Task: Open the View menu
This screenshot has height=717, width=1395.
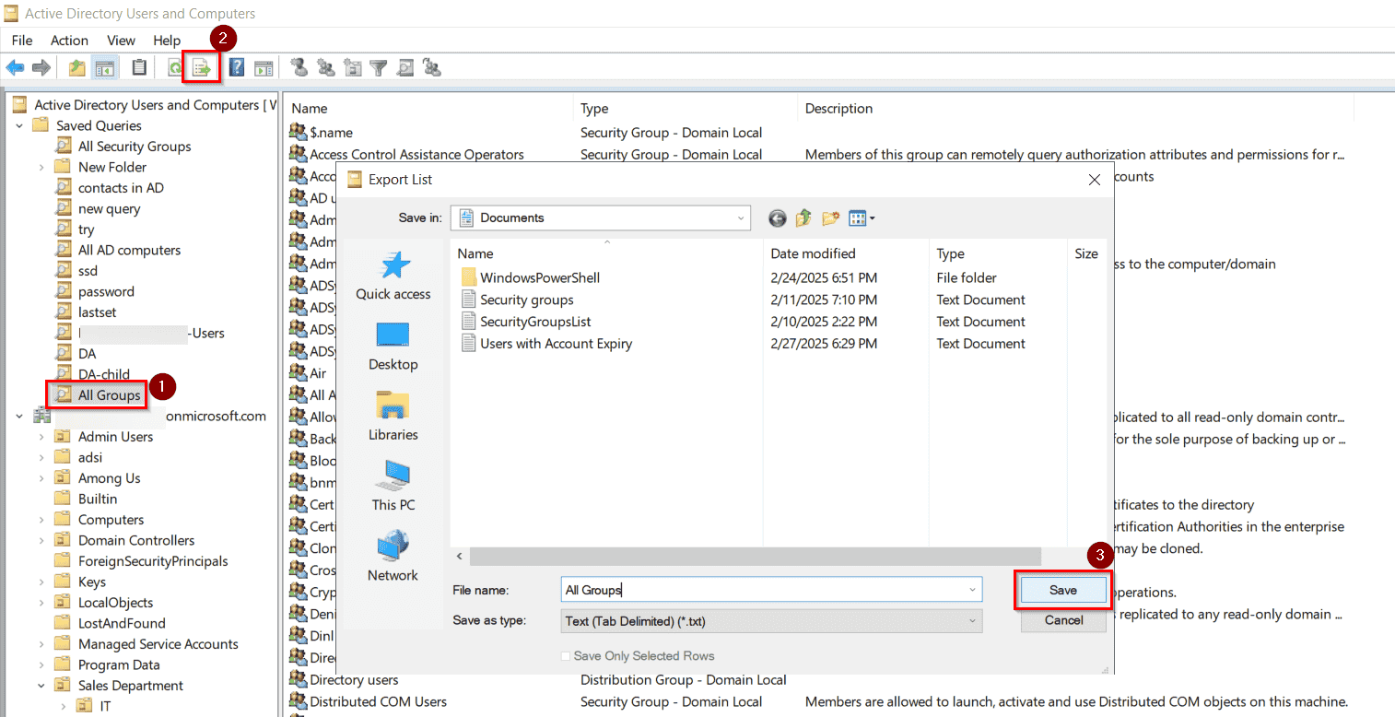Action: click(x=121, y=40)
